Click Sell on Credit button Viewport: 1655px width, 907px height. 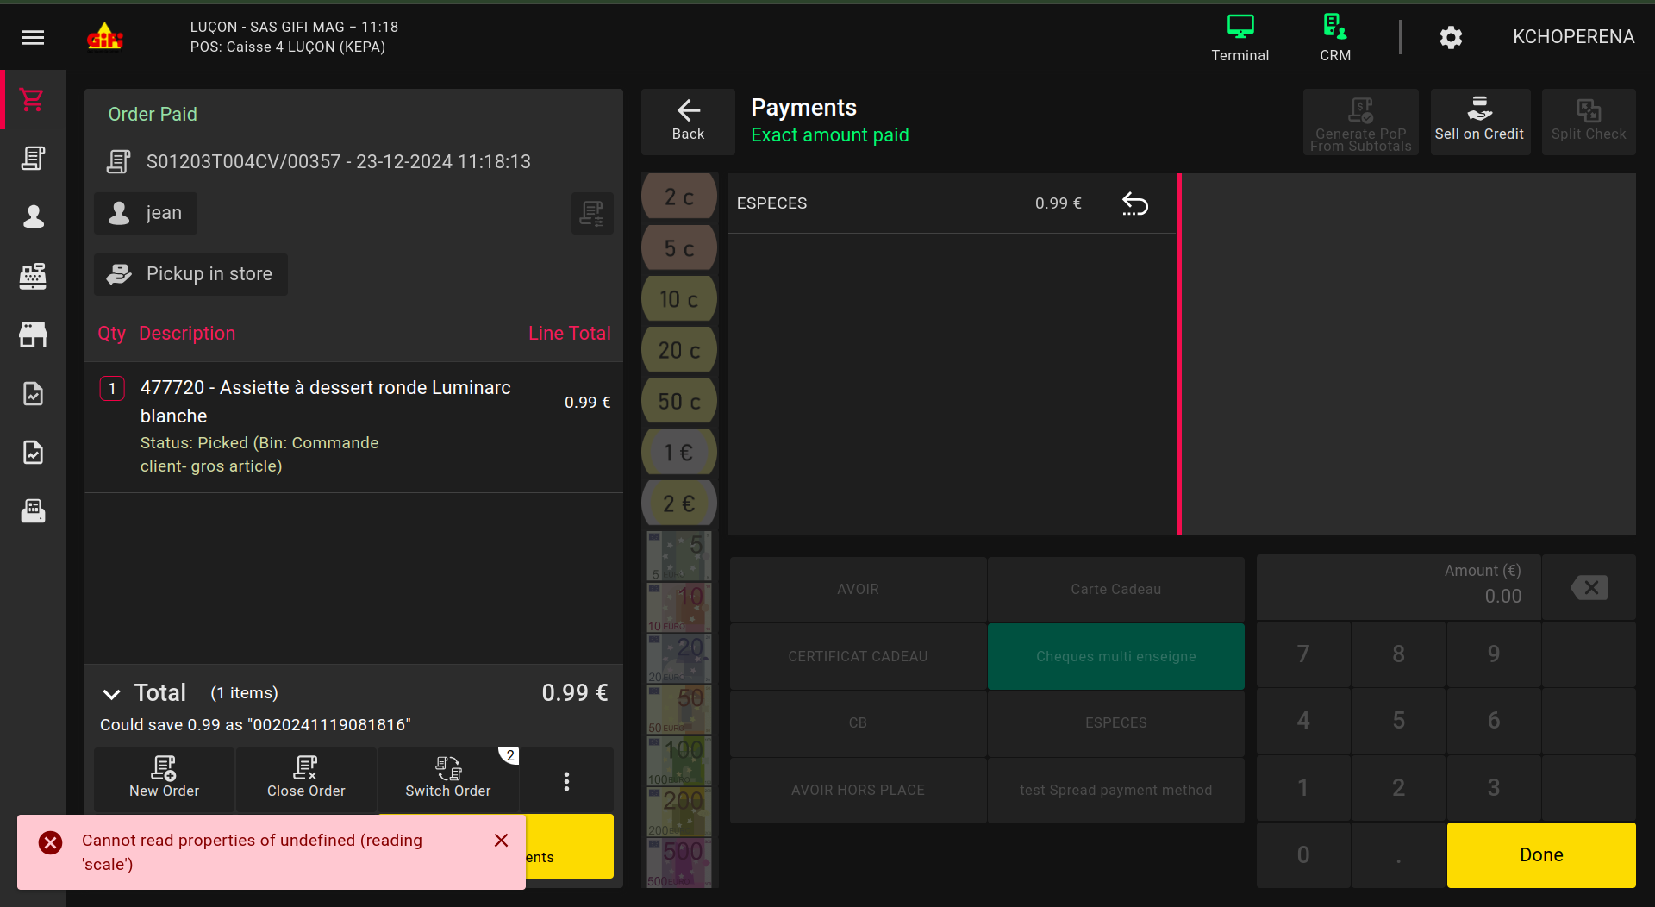pos(1479,122)
